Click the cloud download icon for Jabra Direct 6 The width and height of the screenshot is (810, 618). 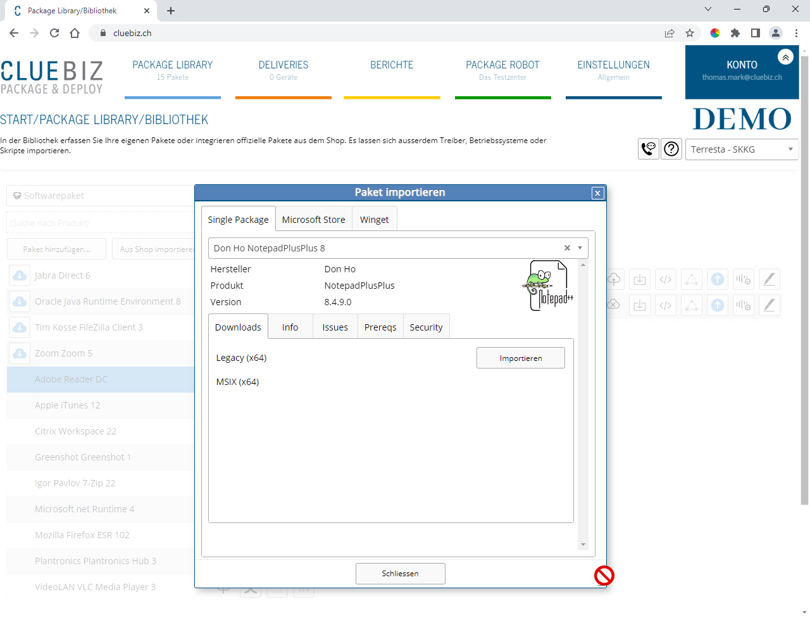click(x=20, y=275)
